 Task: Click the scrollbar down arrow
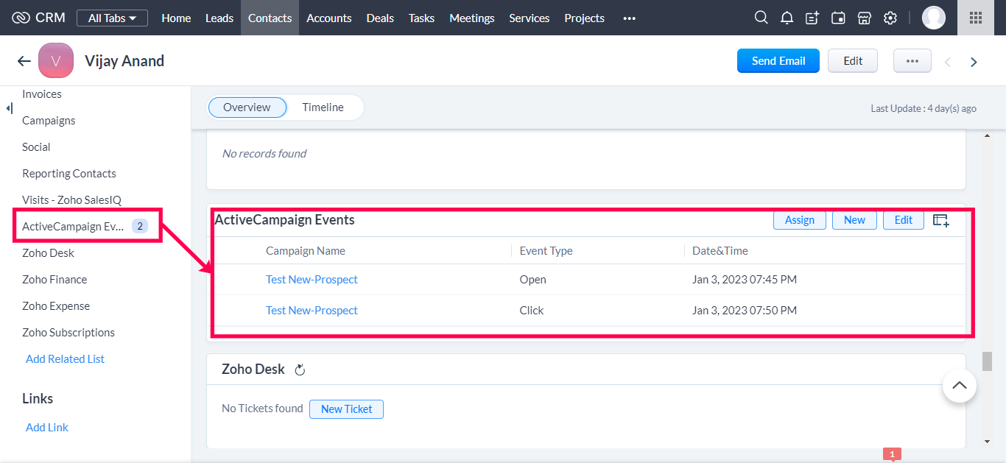(987, 442)
